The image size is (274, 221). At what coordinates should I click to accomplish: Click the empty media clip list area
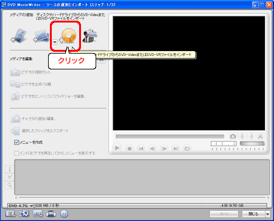tap(142, 177)
